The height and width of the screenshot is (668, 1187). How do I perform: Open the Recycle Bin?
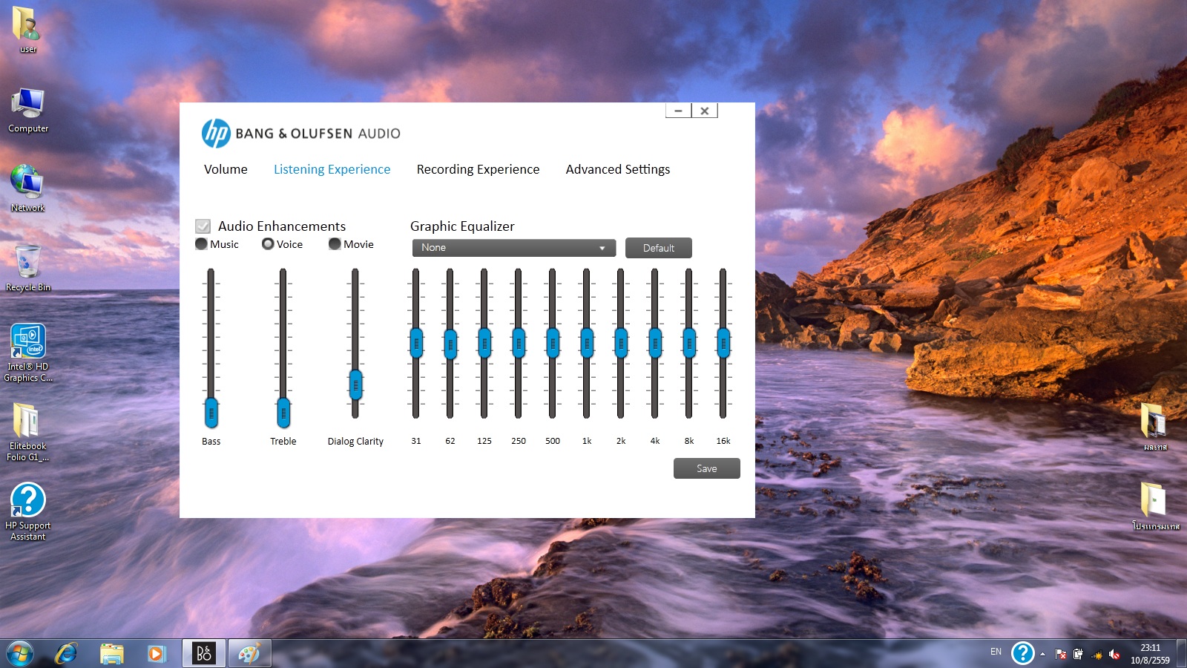click(x=27, y=268)
